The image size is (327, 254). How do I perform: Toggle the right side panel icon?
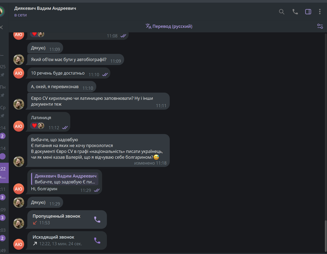(x=308, y=12)
